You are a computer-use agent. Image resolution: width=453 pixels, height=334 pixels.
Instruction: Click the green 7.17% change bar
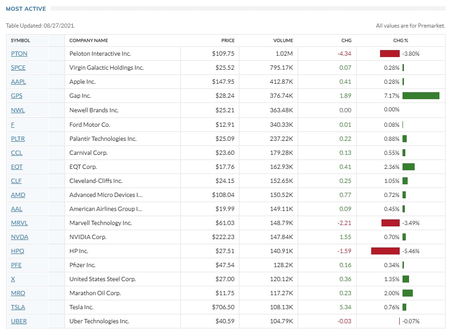click(421, 96)
